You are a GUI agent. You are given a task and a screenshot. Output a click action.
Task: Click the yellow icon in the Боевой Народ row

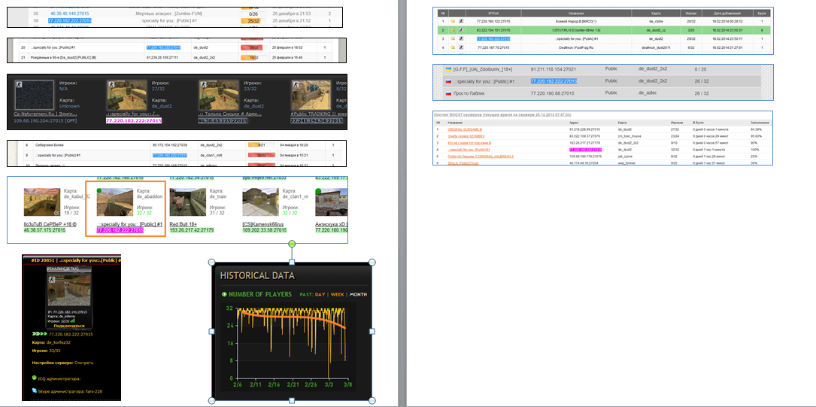(453, 21)
